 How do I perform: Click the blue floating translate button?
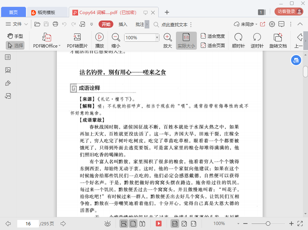point(296,60)
